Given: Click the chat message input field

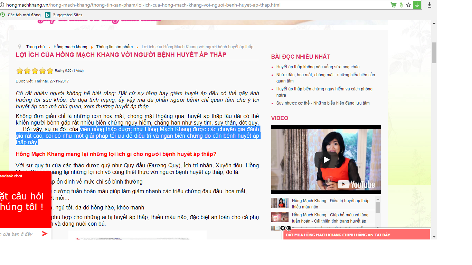Looking at the screenshot, I should coord(19,234).
